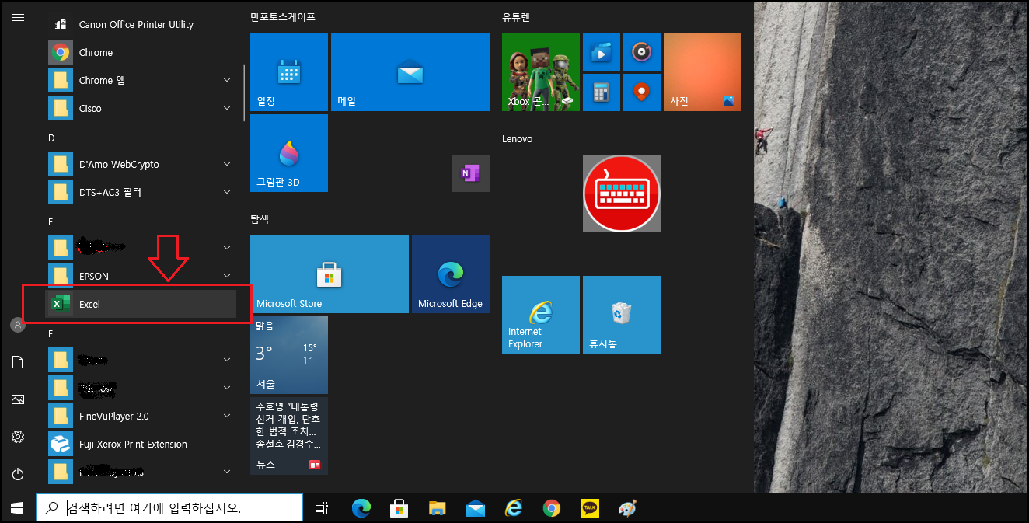Viewport: 1029px width, 523px height.
Task: Open the 서울 weather live tile
Action: (289, 355)
